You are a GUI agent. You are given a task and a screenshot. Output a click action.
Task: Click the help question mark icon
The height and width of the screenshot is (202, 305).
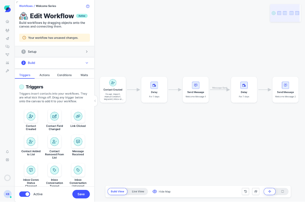click(x=88, y=6)
